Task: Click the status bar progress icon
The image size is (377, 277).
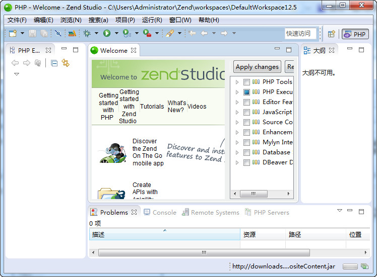Action: (364, 266)
